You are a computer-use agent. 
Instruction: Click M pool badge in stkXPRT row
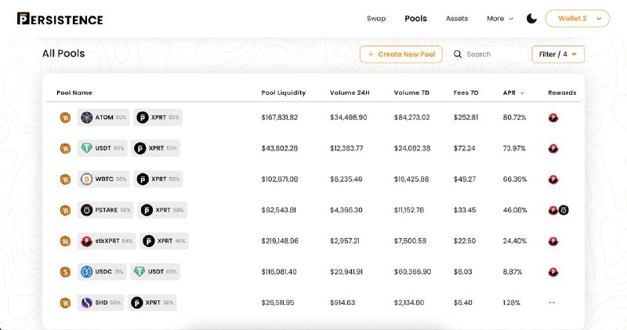coord(65,241)
